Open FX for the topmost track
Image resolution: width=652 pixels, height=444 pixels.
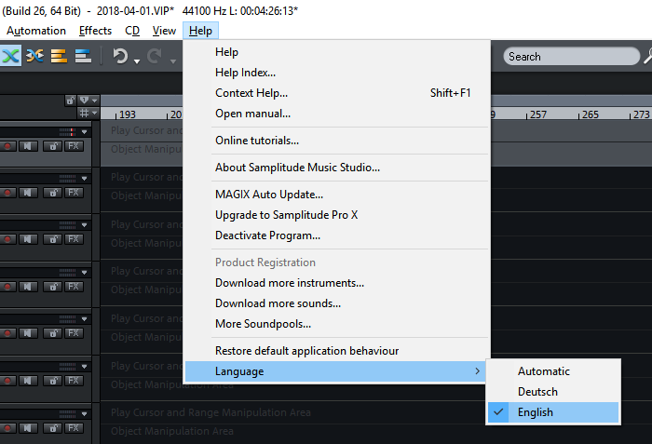[74, 145]
